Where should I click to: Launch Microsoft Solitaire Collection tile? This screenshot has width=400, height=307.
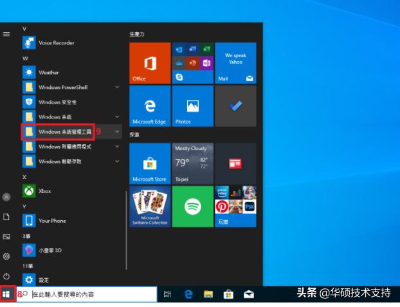point(150,207)
